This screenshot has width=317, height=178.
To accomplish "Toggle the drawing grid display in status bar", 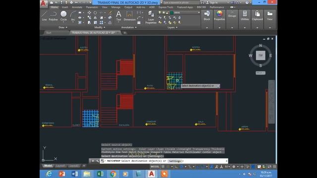I will (x=163, y=167).
